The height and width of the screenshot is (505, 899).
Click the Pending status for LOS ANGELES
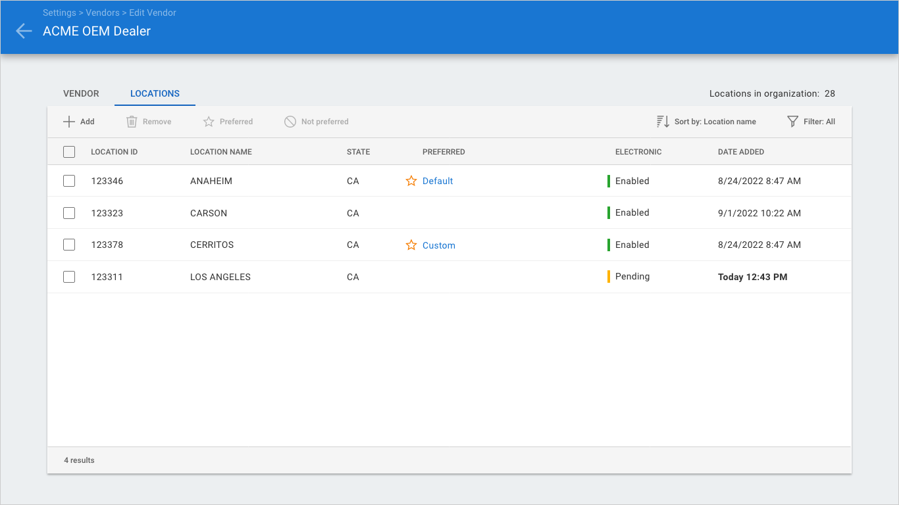632,276
